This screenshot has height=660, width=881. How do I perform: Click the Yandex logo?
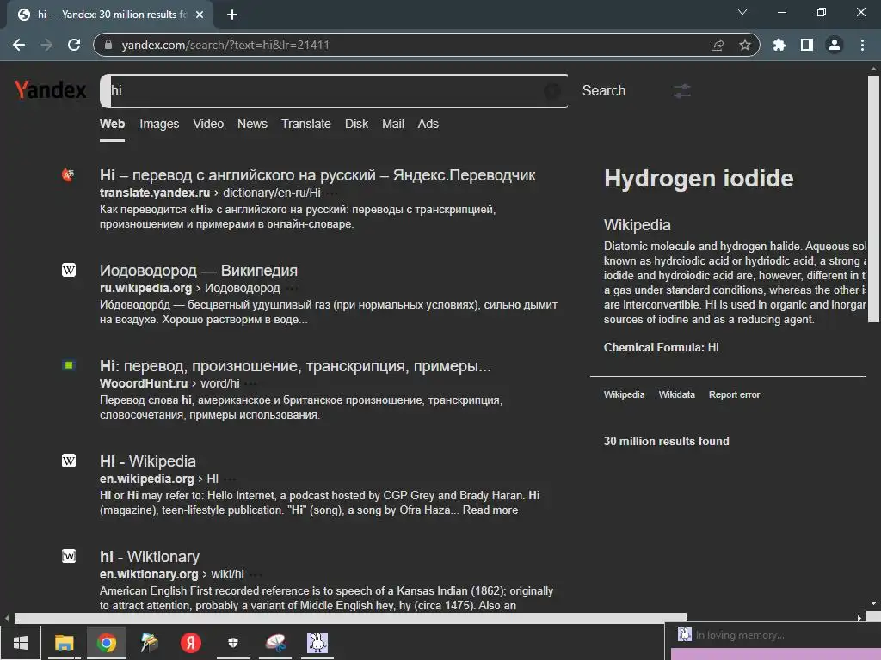(x=51, y=89)
